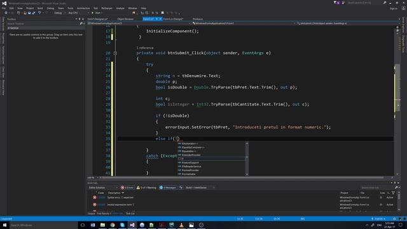Open the Entire Solution scope dropdown
Viewport: 407px width, 229px height.
[x=103, y=188]
